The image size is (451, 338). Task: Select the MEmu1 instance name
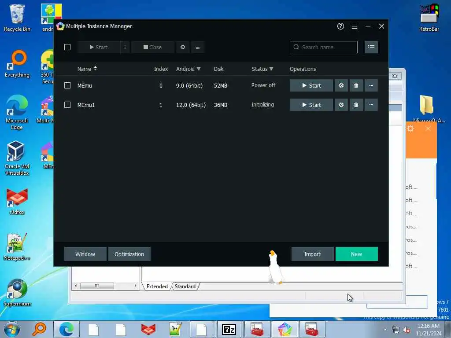(x=86, y=105)
